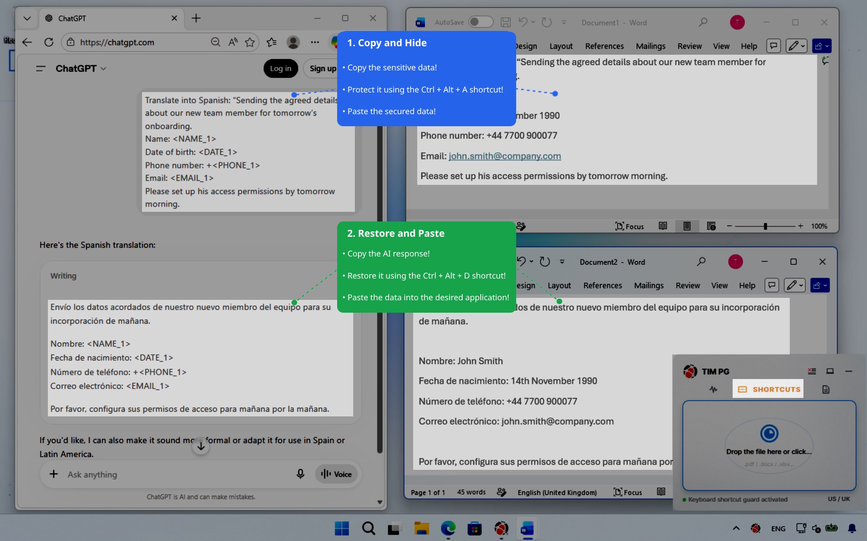The width and height of the screenshot is (867, 541).
Task: Click the Save icon in Document1 Word
Action: 505,22
